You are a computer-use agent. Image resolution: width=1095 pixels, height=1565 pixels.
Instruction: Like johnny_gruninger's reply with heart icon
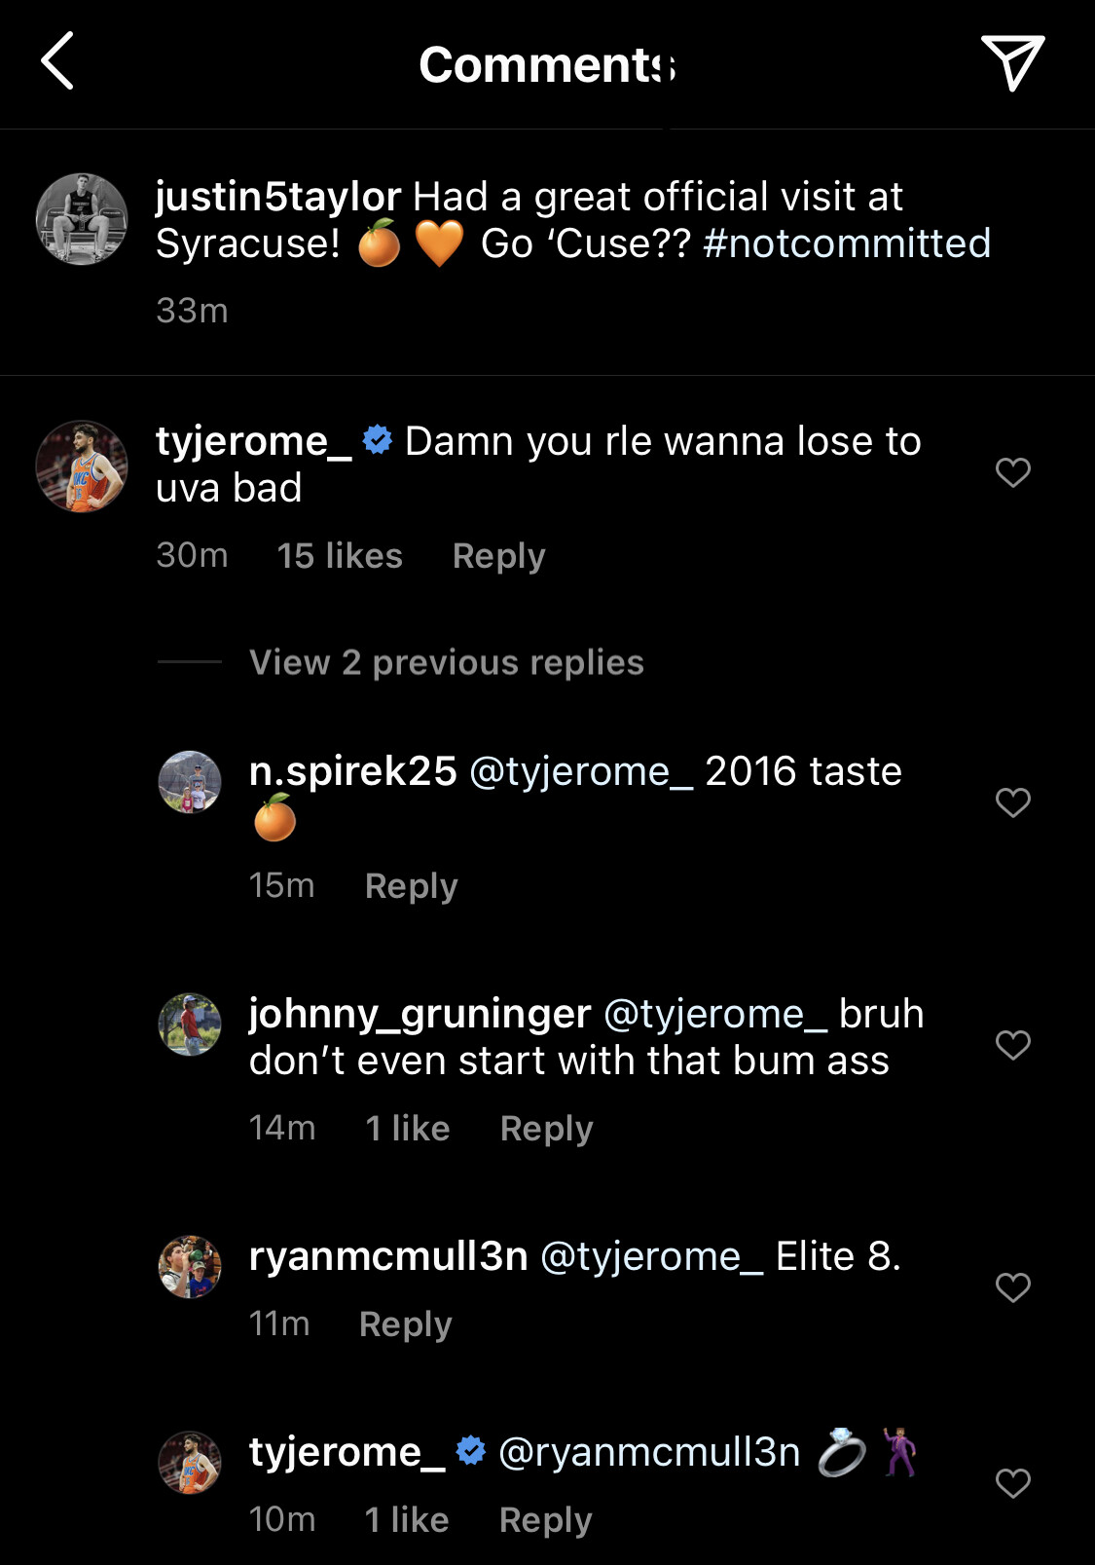click(1012, 1045)
